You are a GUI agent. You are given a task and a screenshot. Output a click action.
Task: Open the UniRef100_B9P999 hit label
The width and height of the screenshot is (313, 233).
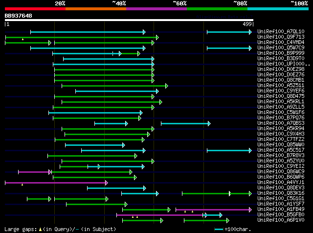(281, 53)
